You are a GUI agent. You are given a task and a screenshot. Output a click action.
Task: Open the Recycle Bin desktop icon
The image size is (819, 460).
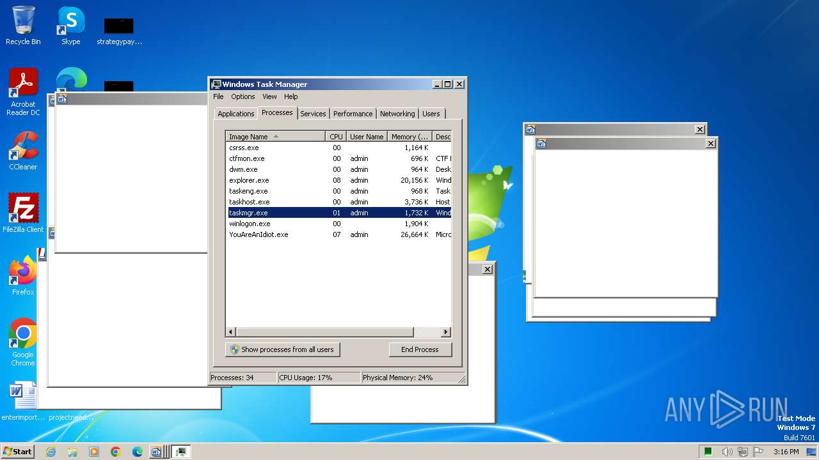[23, 26]
